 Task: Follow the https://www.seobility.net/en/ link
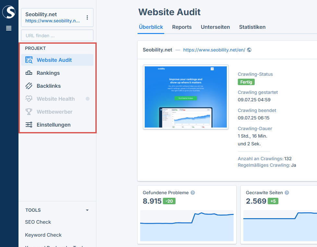(214, 50)
